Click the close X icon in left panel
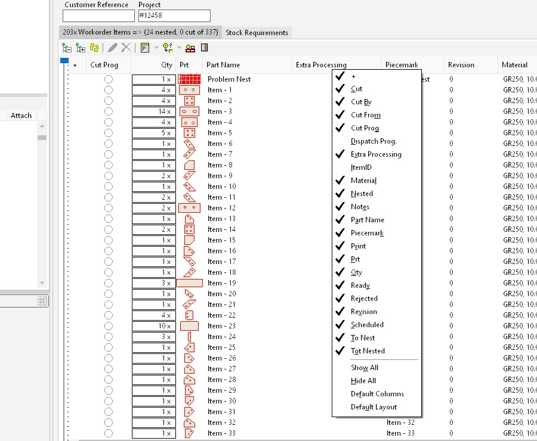 (42, 301)
